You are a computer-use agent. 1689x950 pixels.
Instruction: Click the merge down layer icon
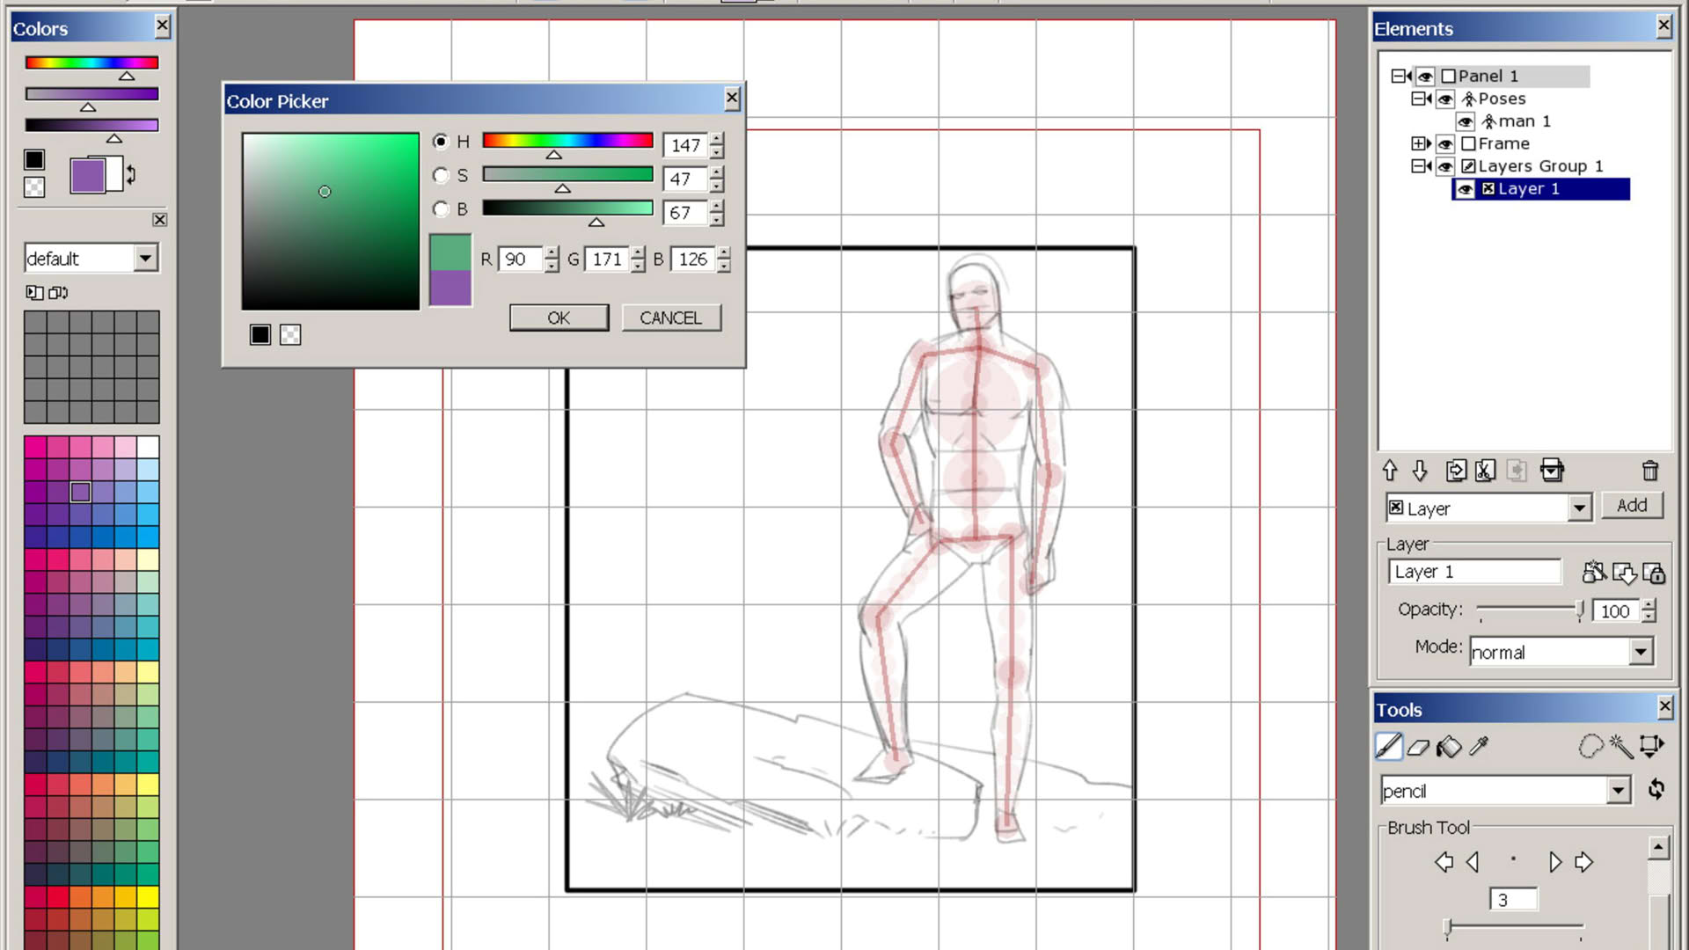tap(1624, 574)
